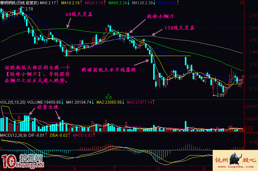Image resolution: width=258 pixels, height=171 pixels.
Task: Click the green MA60:2.24 indicator label
Action: pos(118,3)
